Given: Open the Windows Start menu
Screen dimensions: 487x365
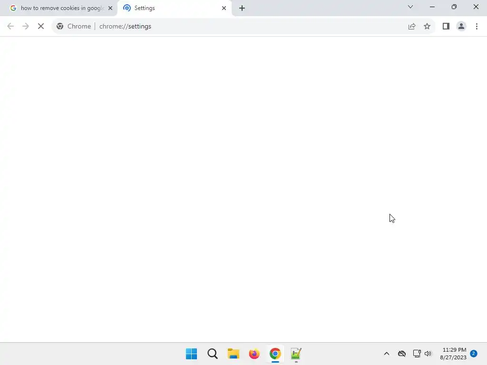Looking at the screenshot, I should coord(191,354).
